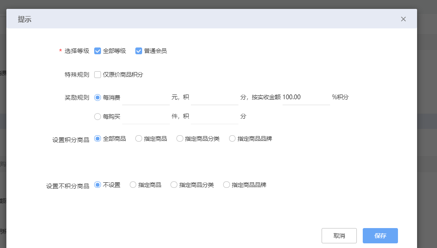This screenshot has width=437, height=248.
Task: Choose 指定商品品牌 for 设置积分商品
Action: [x=232, y=139]
